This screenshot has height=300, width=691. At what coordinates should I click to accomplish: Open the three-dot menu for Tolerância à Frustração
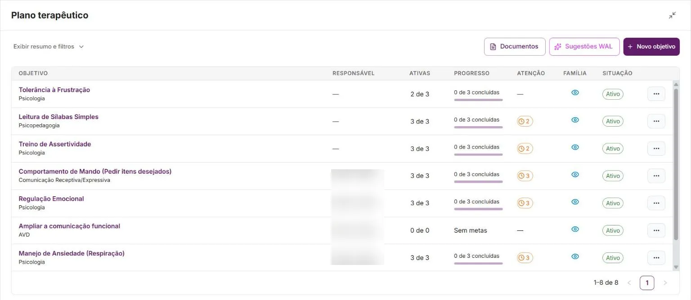point(656,94)
